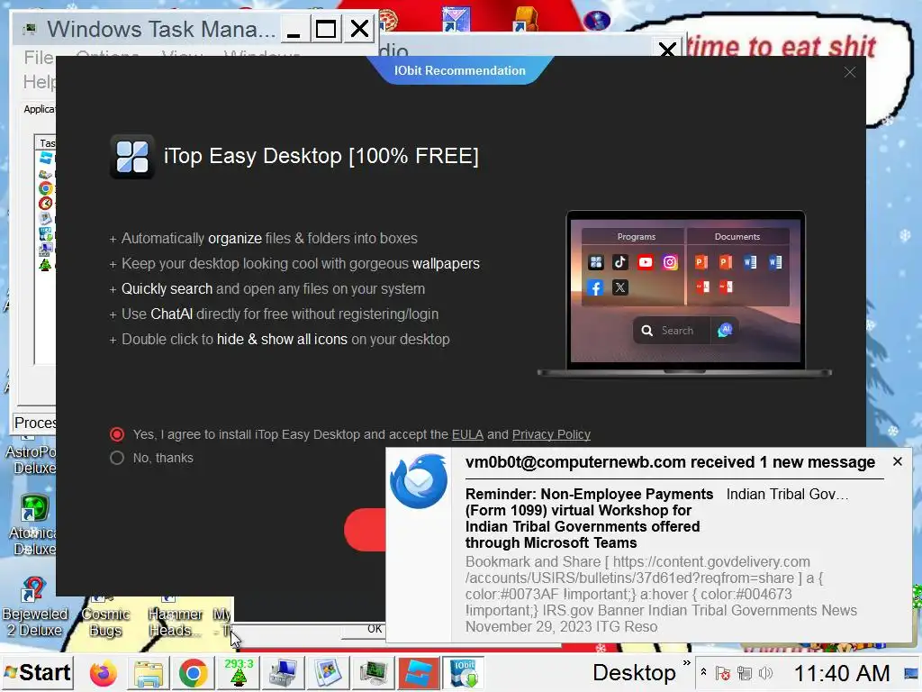Select the 'No, thanks' radio option

[117, 458]
